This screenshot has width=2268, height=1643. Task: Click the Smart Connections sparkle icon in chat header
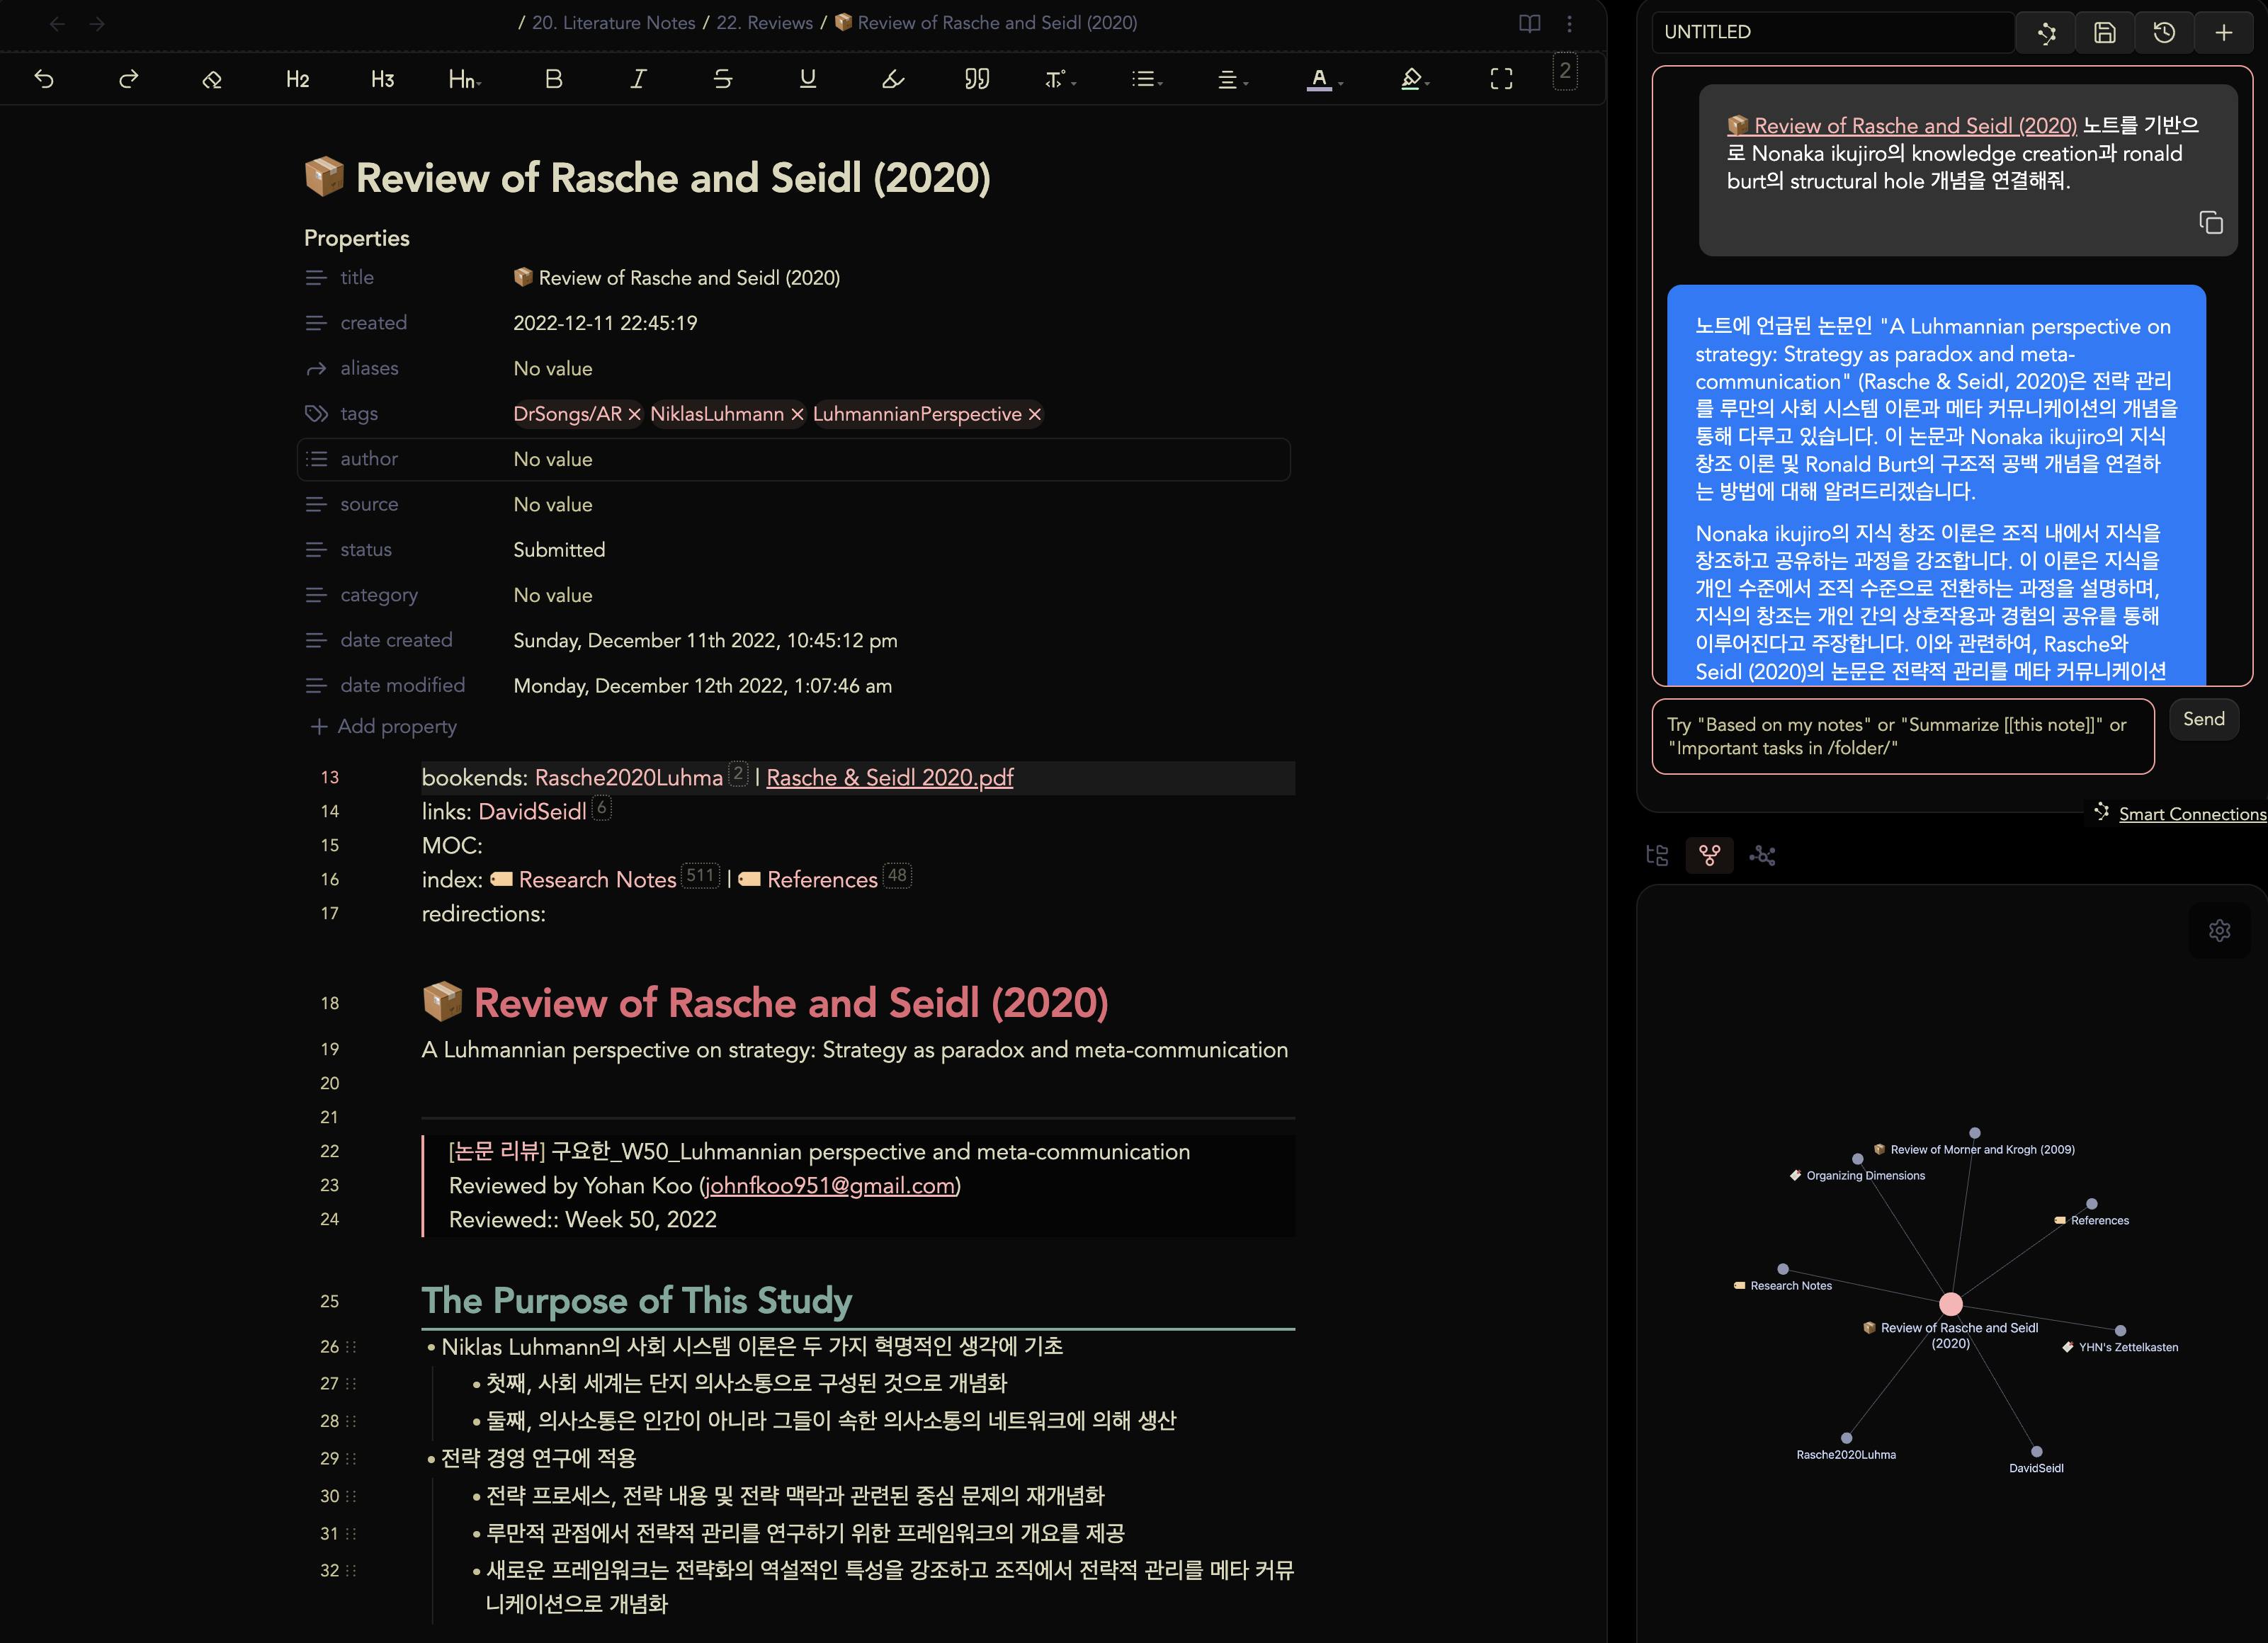click(x=2046, y=33)
